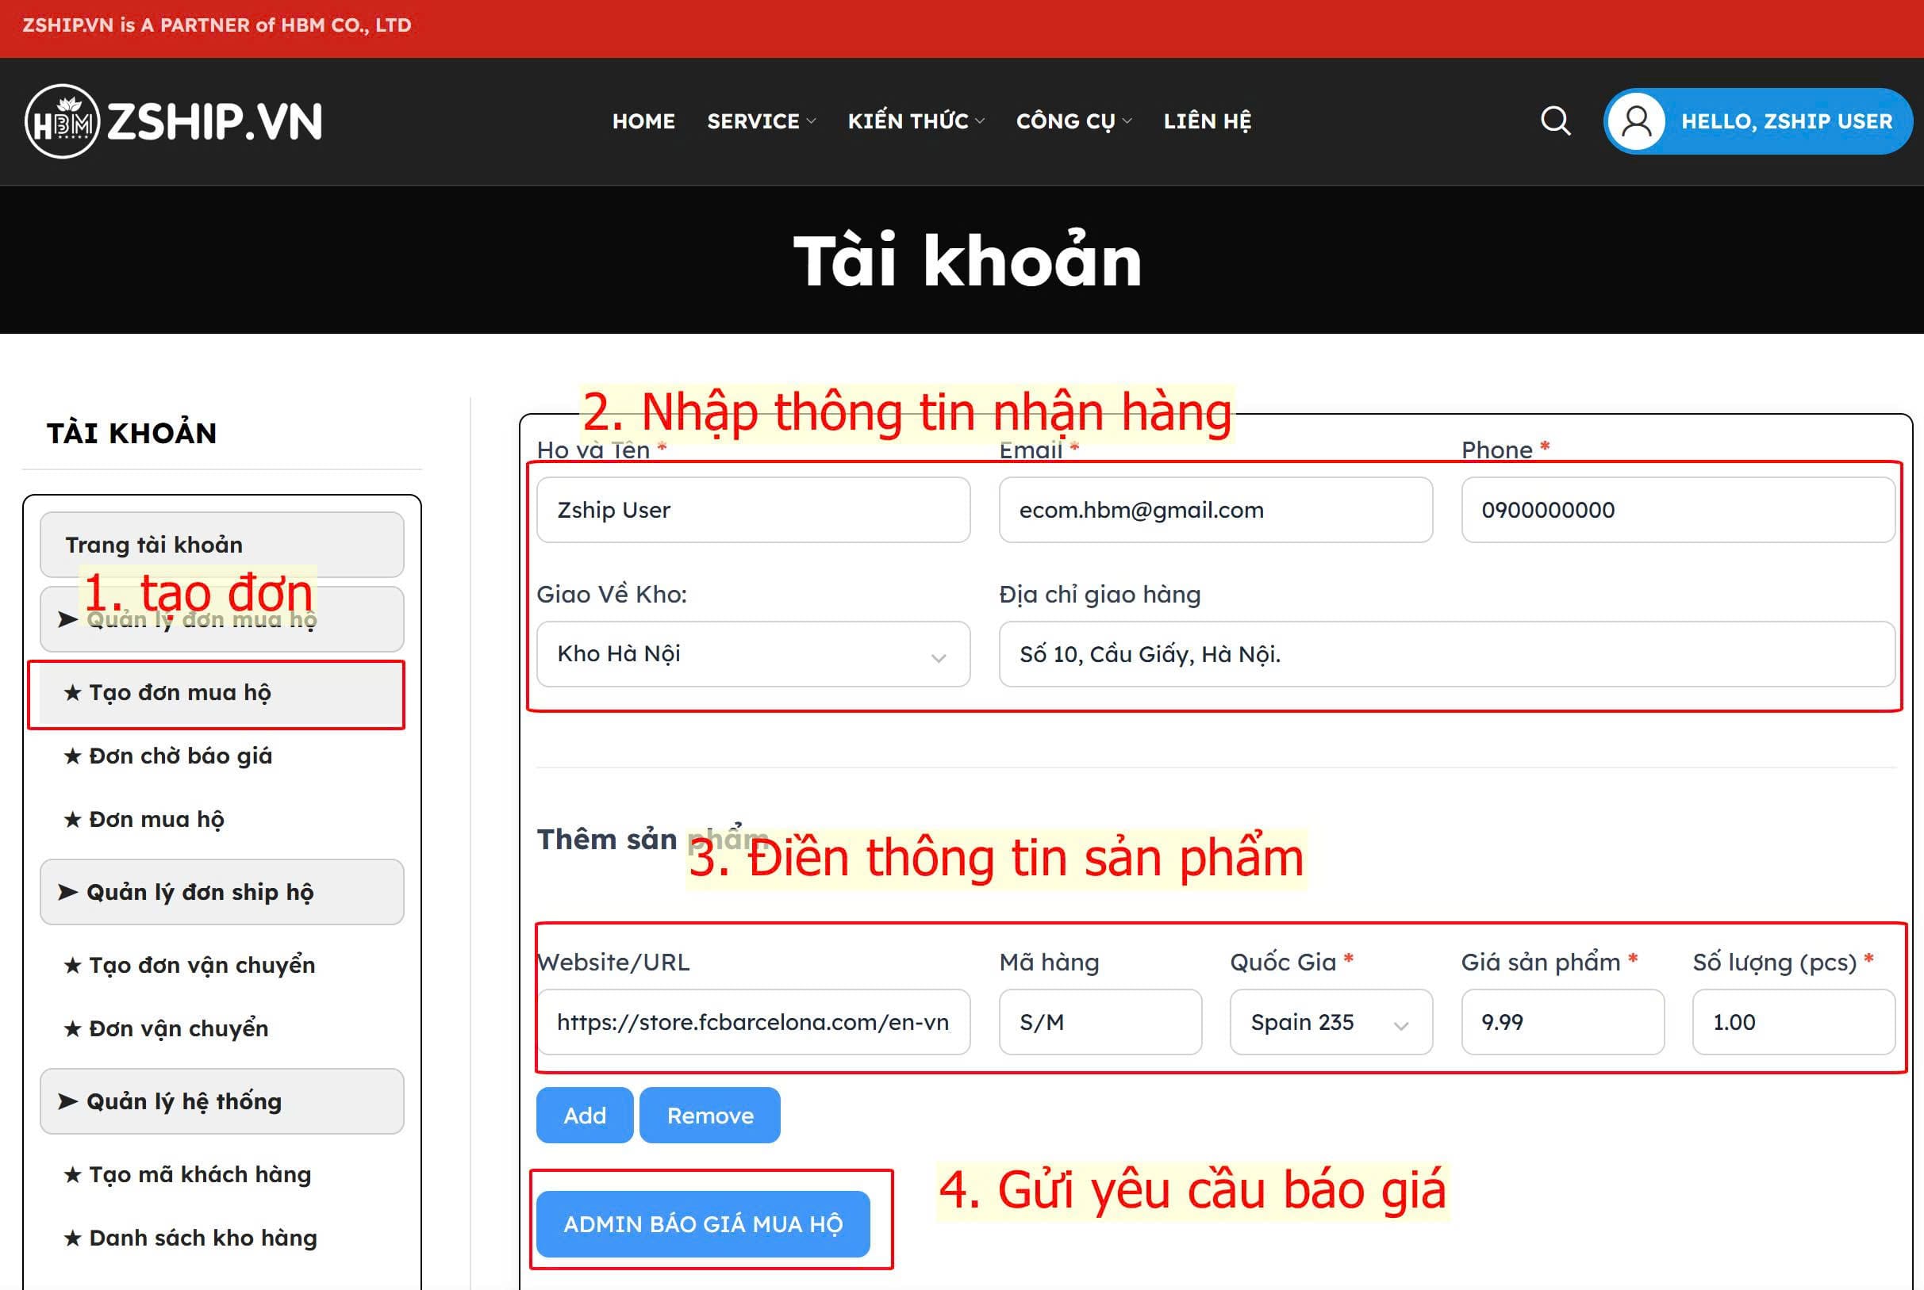Screen dimensions: 1924x1290
Task: Open the LIÊN HỆ menu item
Action: click(x=1206, y=121)
